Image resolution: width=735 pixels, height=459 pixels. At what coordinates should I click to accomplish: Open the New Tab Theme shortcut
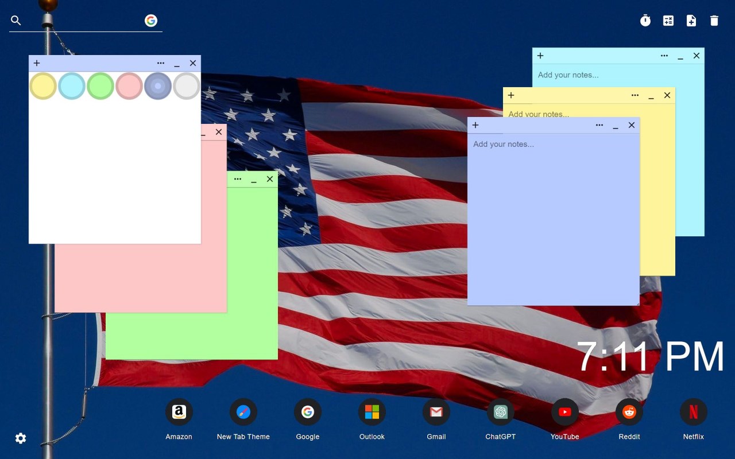(x=243, y=412)
